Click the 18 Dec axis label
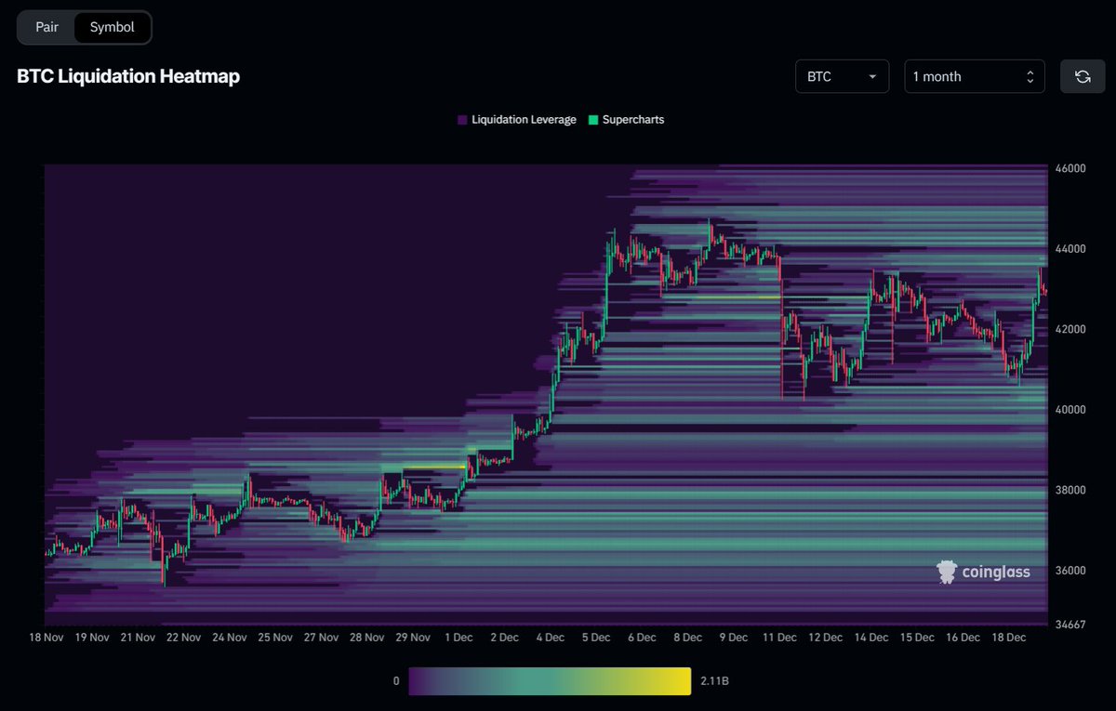 [x=1008, y=638]
